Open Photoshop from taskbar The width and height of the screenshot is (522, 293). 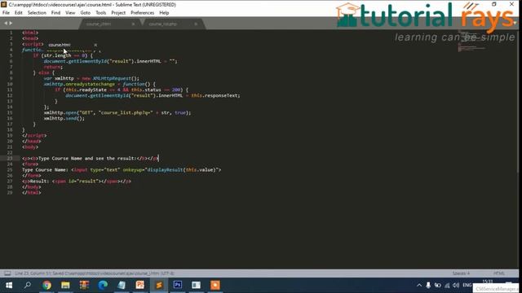(178, 285)
